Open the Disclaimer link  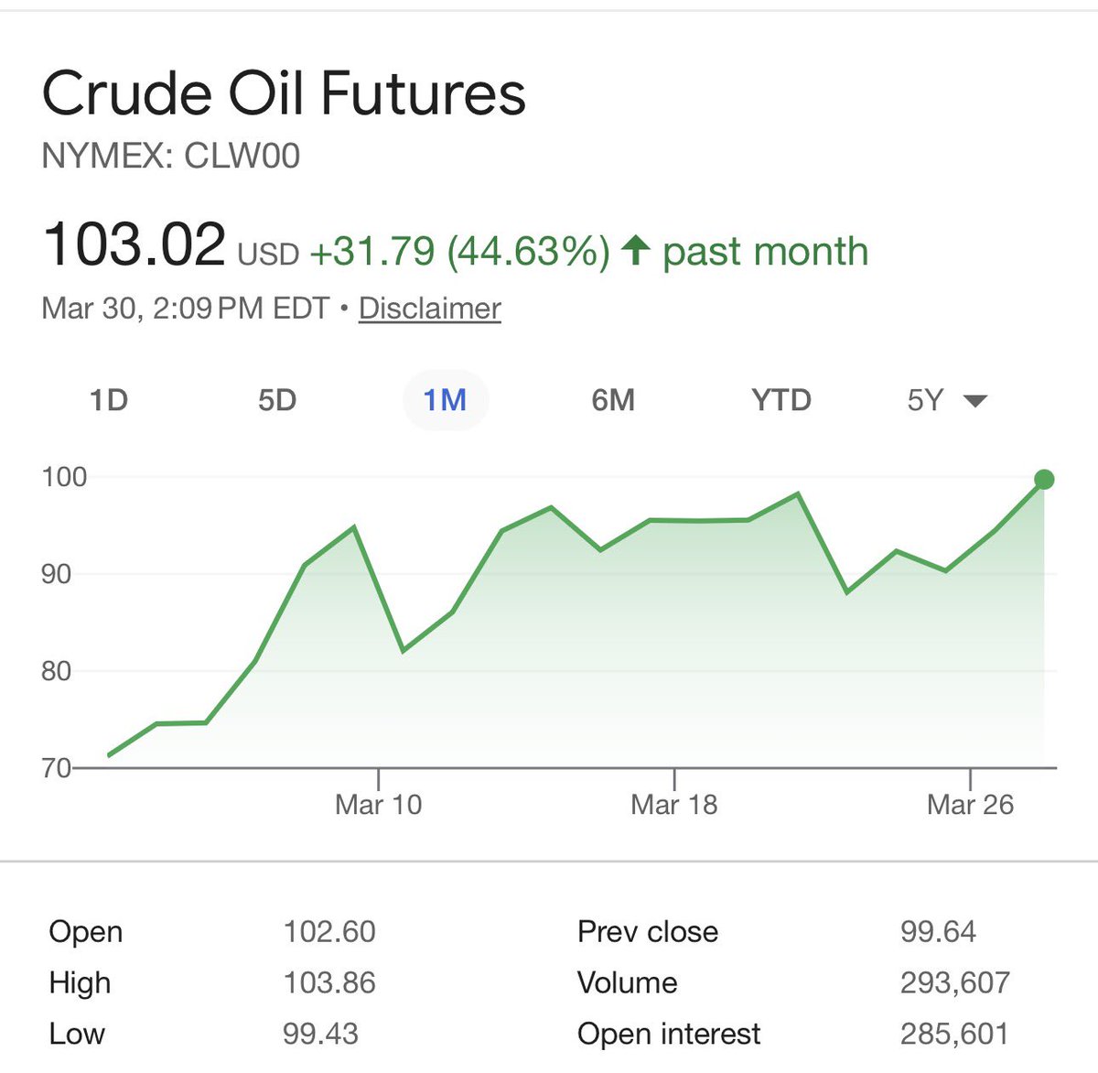(x=430, y=309)
